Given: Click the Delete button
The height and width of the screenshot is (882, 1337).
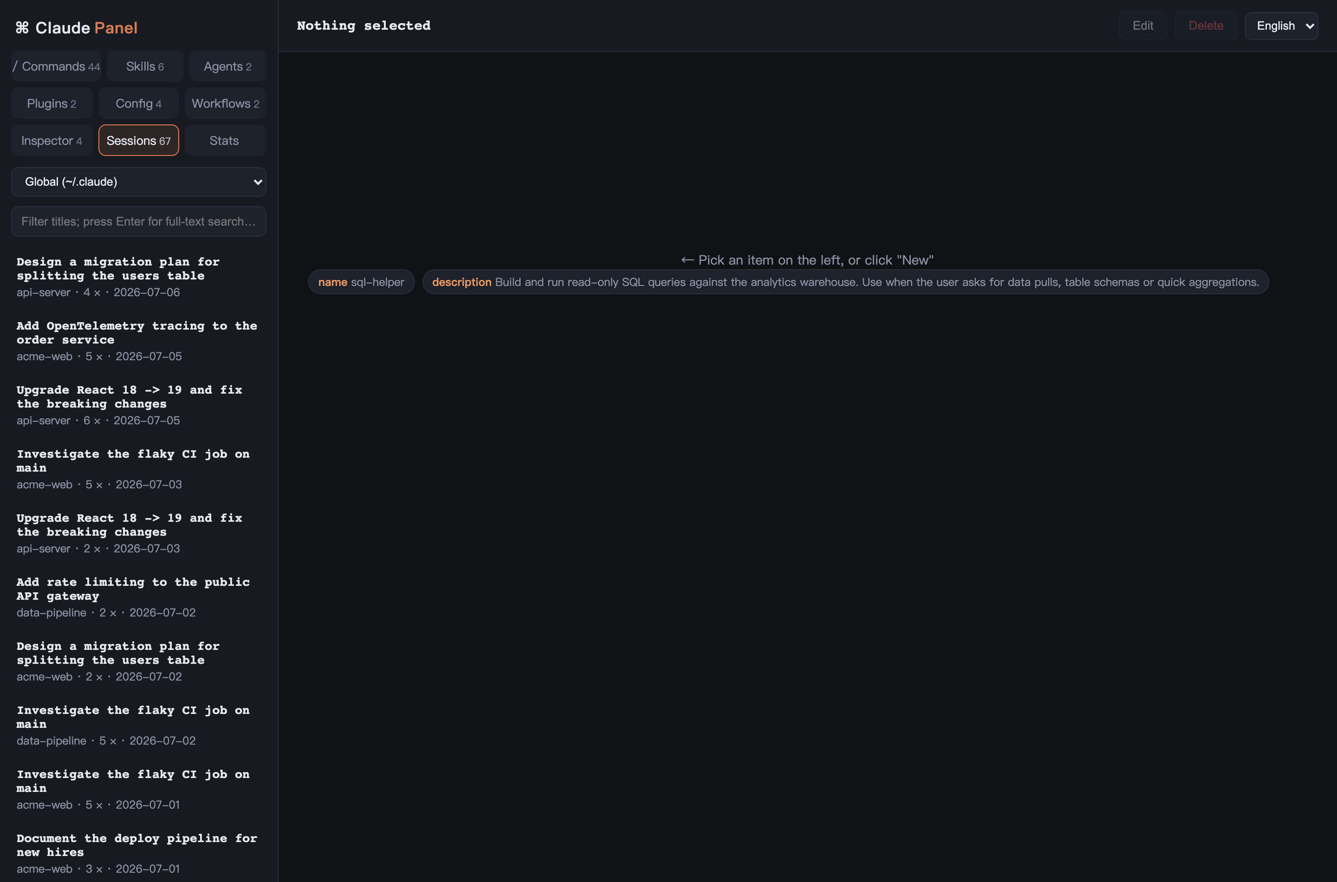Looking at the screenshot, I should [x=1205, y=26].
